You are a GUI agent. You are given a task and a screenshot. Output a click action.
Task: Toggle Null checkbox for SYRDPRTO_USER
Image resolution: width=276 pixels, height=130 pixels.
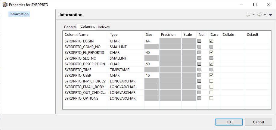tap(199, 75)
